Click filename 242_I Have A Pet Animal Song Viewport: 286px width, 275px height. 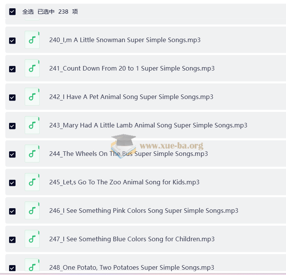pos(131,97)
